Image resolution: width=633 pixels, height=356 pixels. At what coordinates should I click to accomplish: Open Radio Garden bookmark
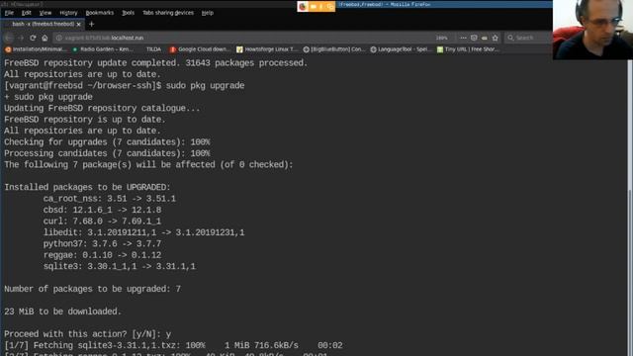103,49
